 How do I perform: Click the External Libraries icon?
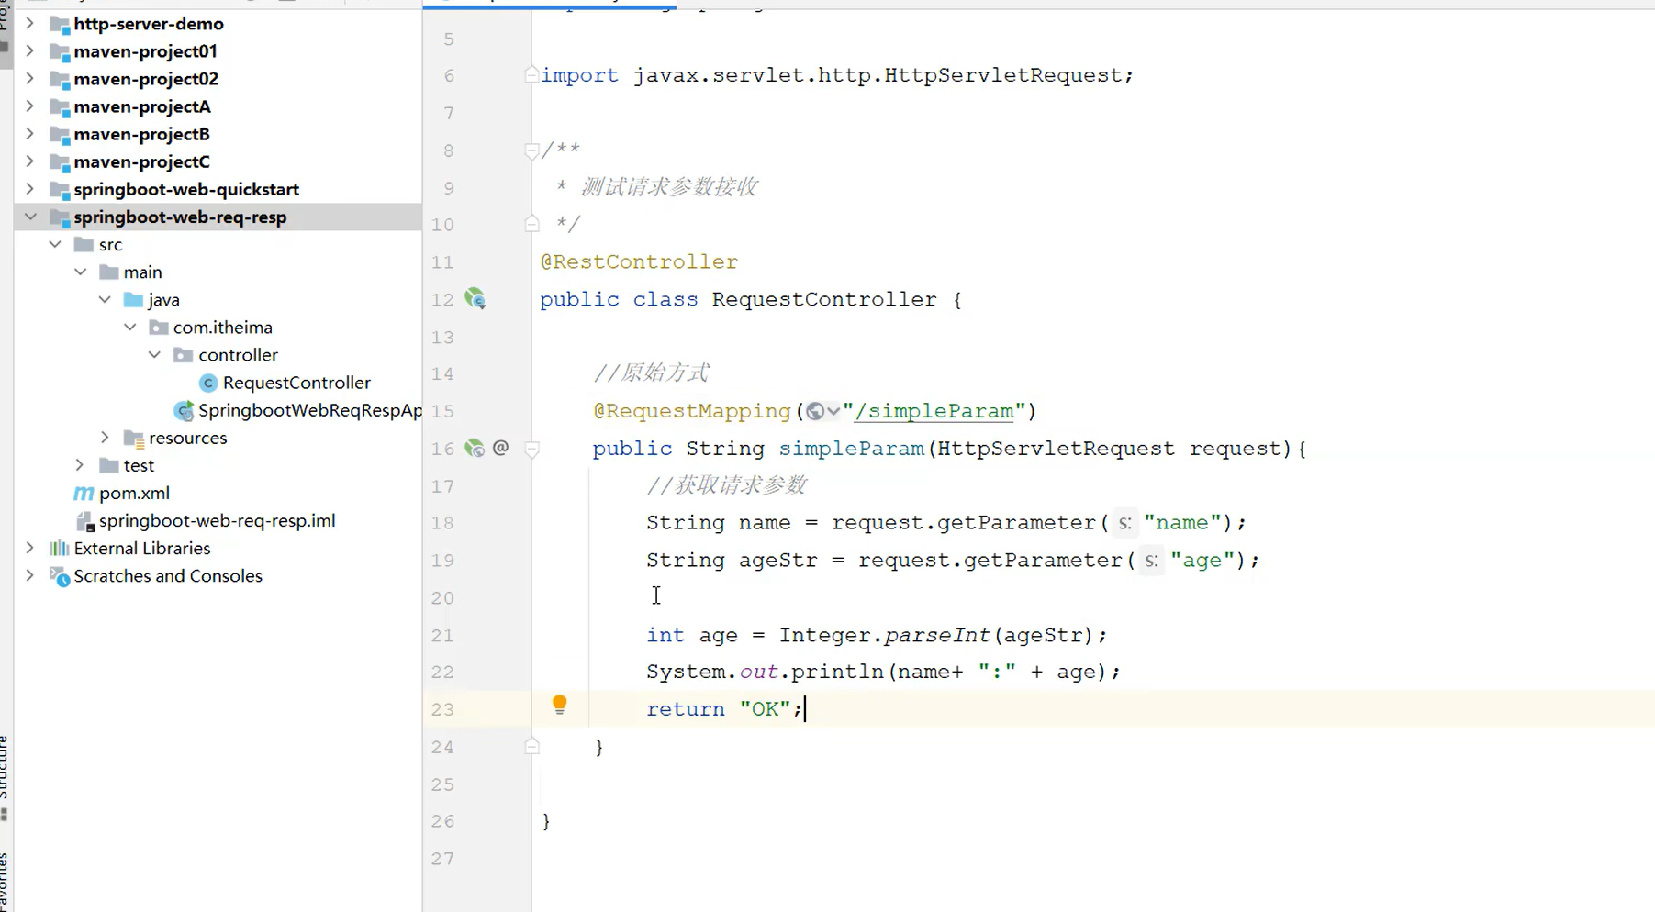(59, 548)
